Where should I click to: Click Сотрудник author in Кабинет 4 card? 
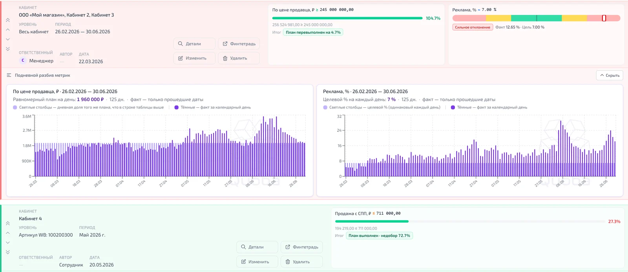point(71,265)
